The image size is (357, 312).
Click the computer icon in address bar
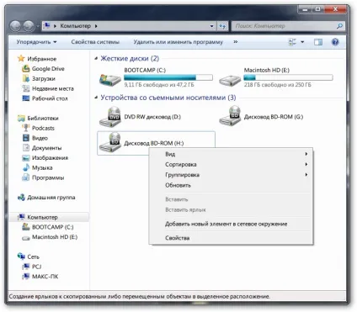(x=47, y=26)
